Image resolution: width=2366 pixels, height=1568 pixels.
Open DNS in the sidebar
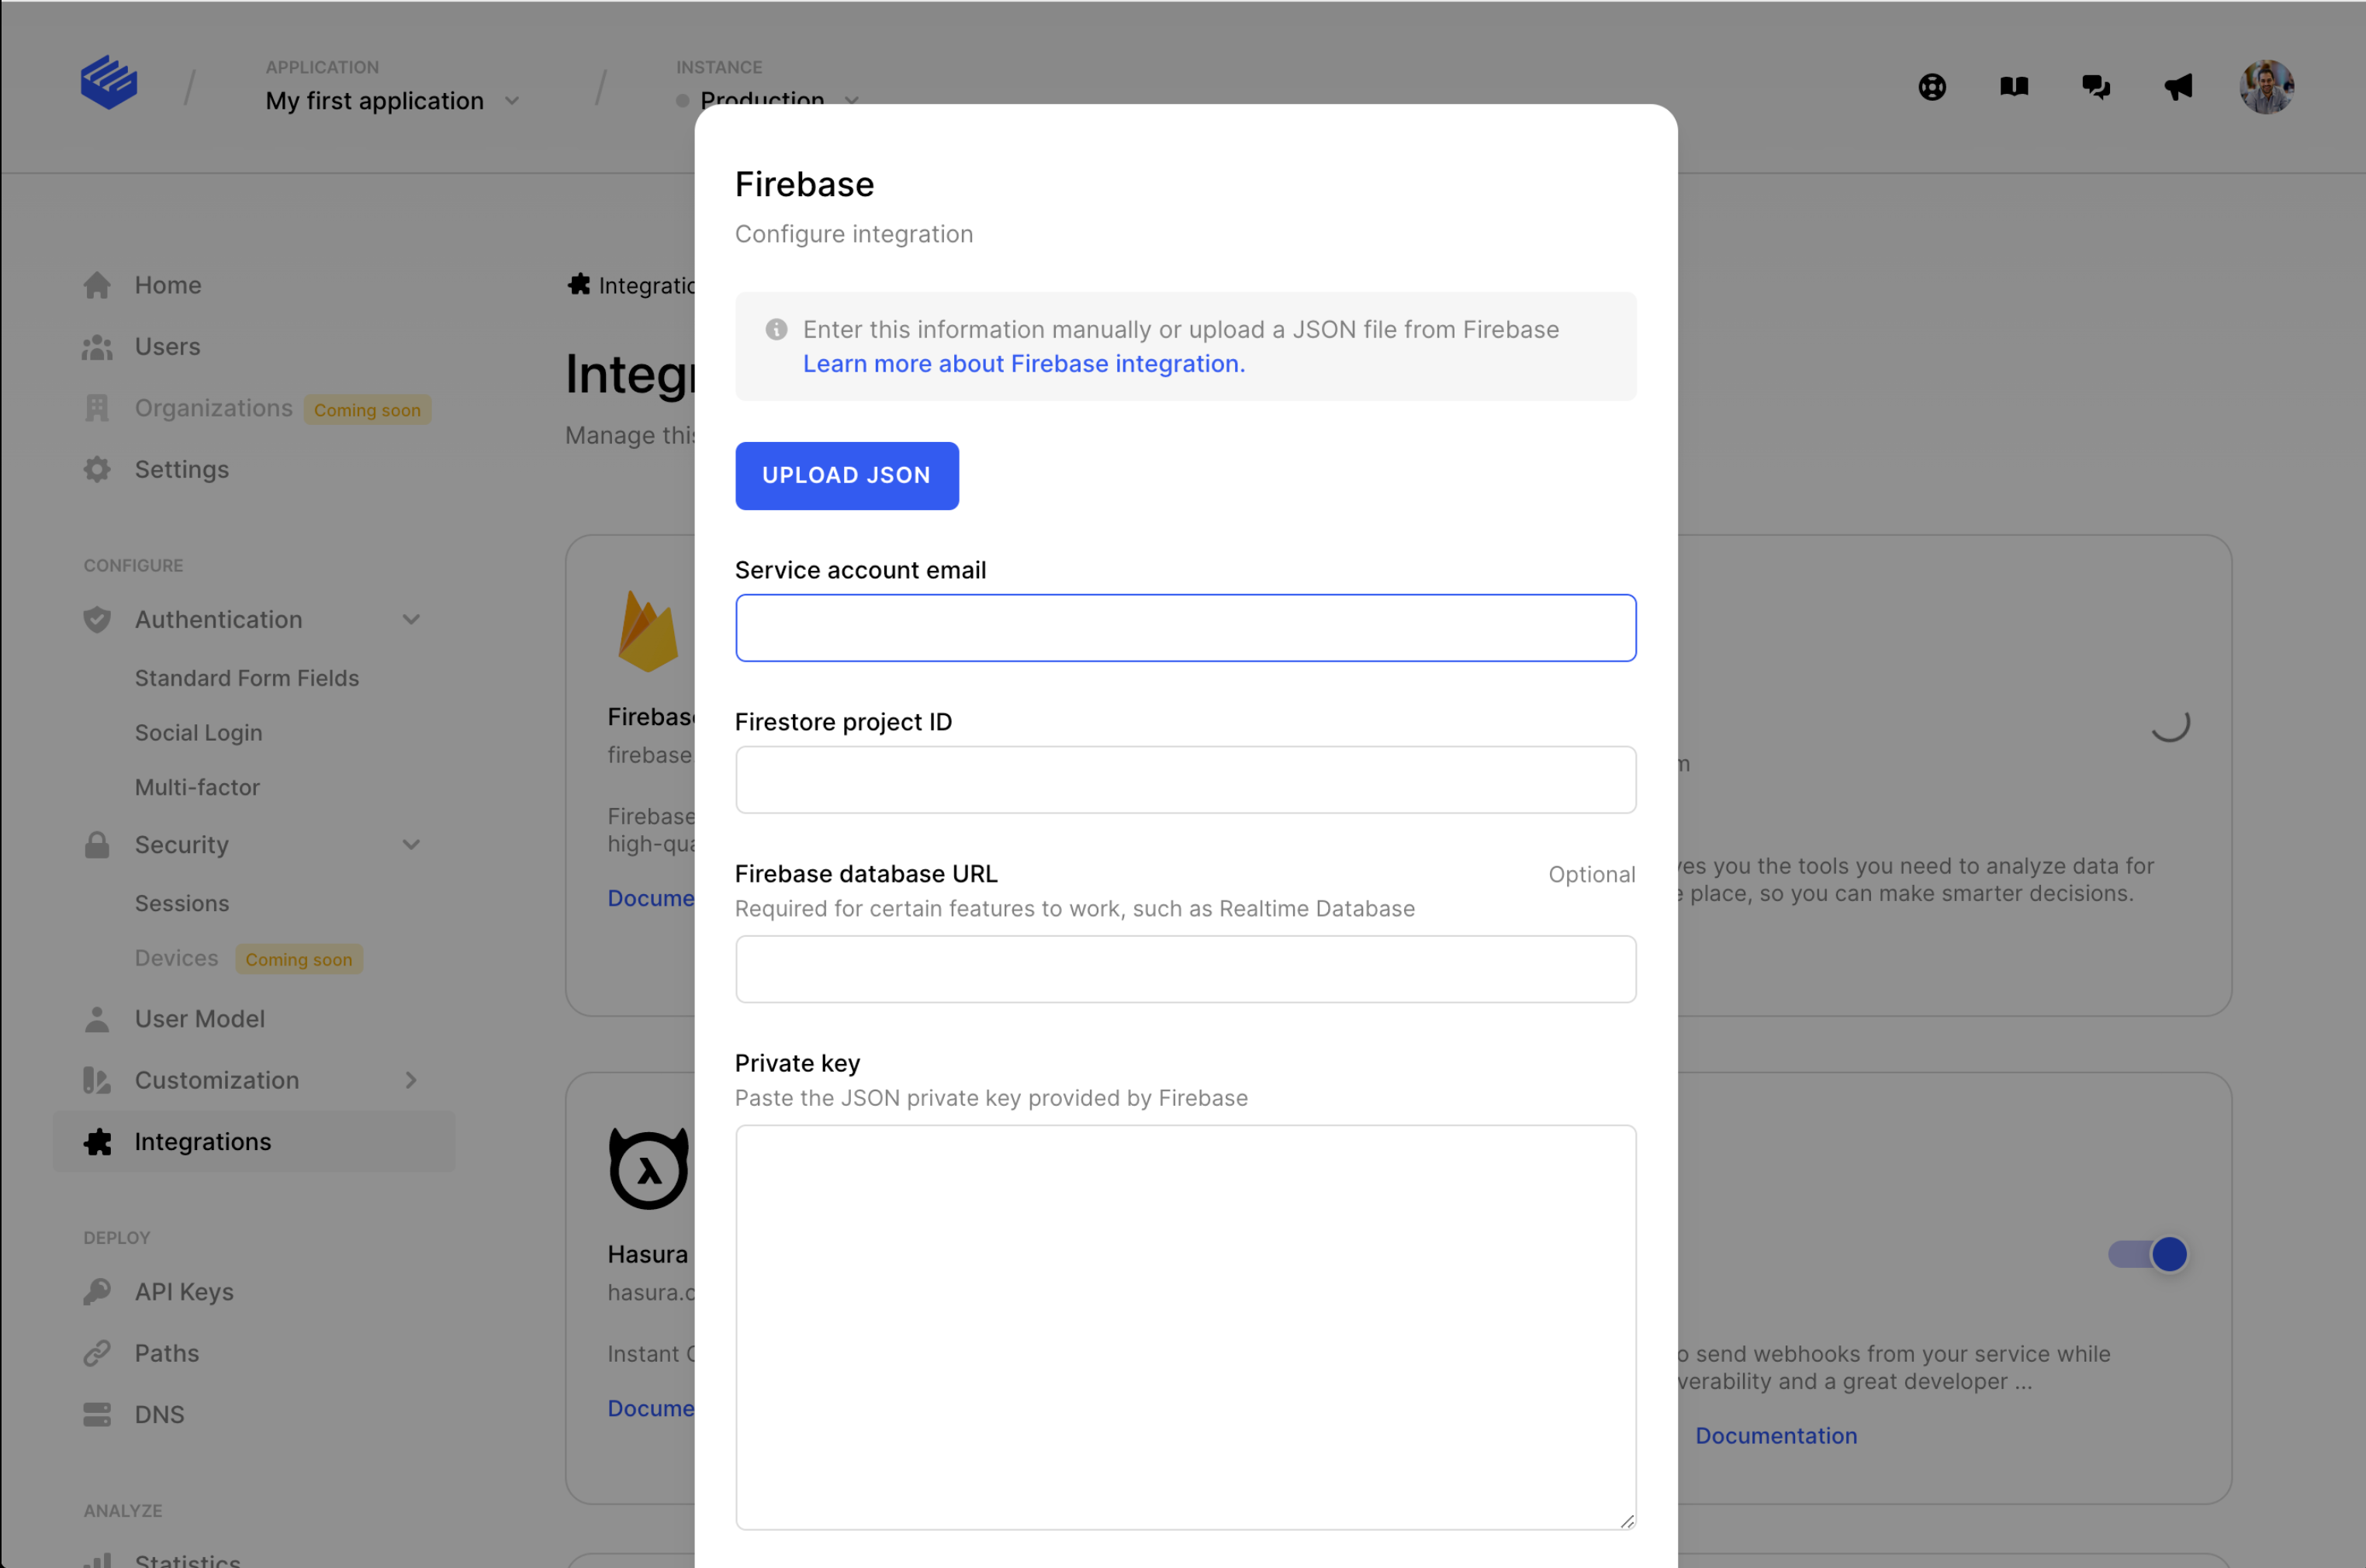[159, 1415]
